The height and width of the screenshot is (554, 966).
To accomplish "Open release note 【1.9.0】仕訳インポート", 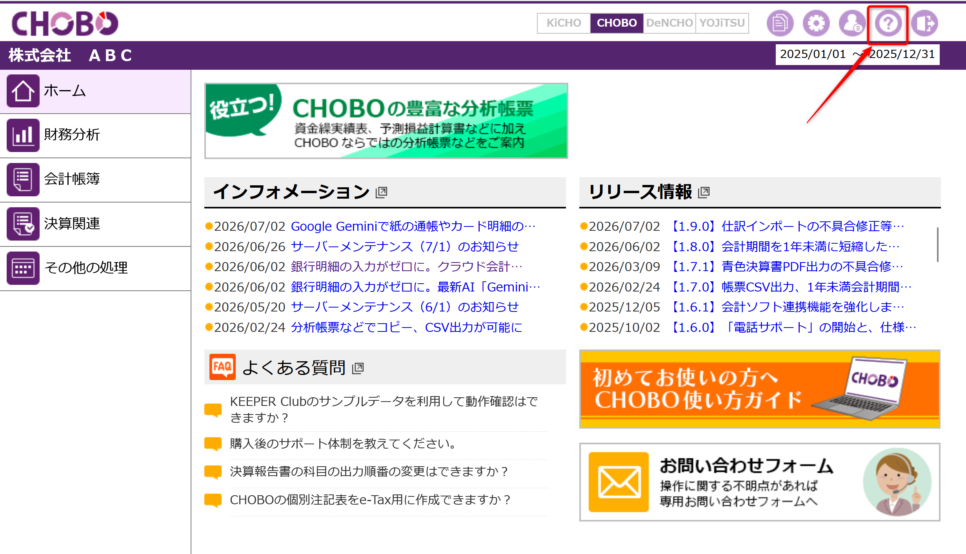I will pyautogui.click(x=786, y=226).
